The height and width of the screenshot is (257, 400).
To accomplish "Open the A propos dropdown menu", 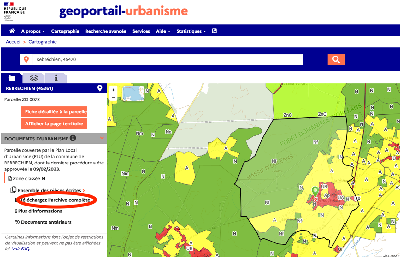I will coord(33,31).
